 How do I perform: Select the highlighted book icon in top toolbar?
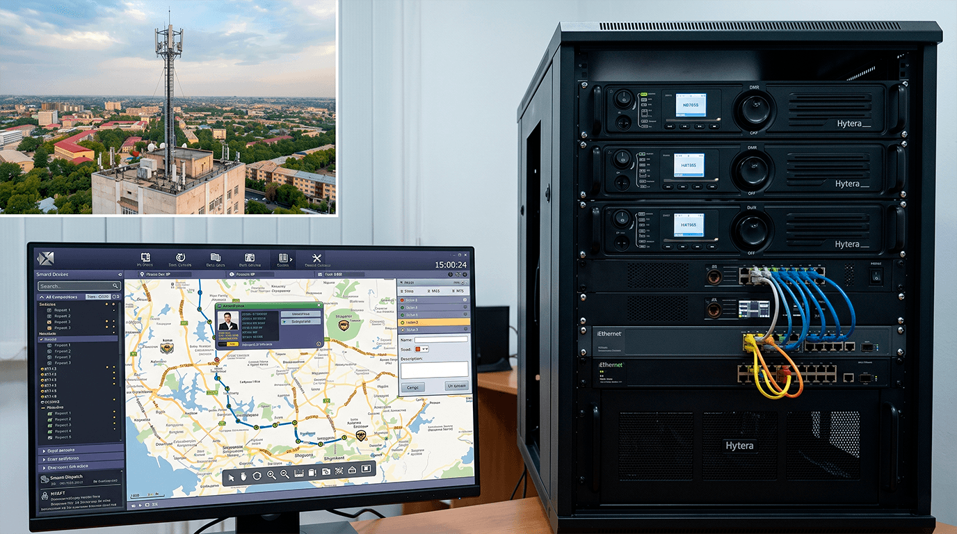283,258
